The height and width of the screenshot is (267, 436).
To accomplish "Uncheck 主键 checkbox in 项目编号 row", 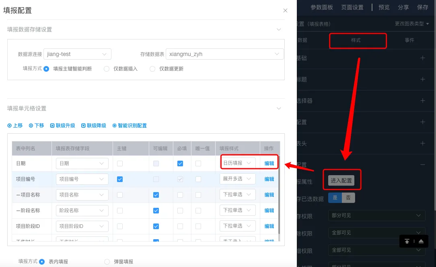I will (120, 179).
